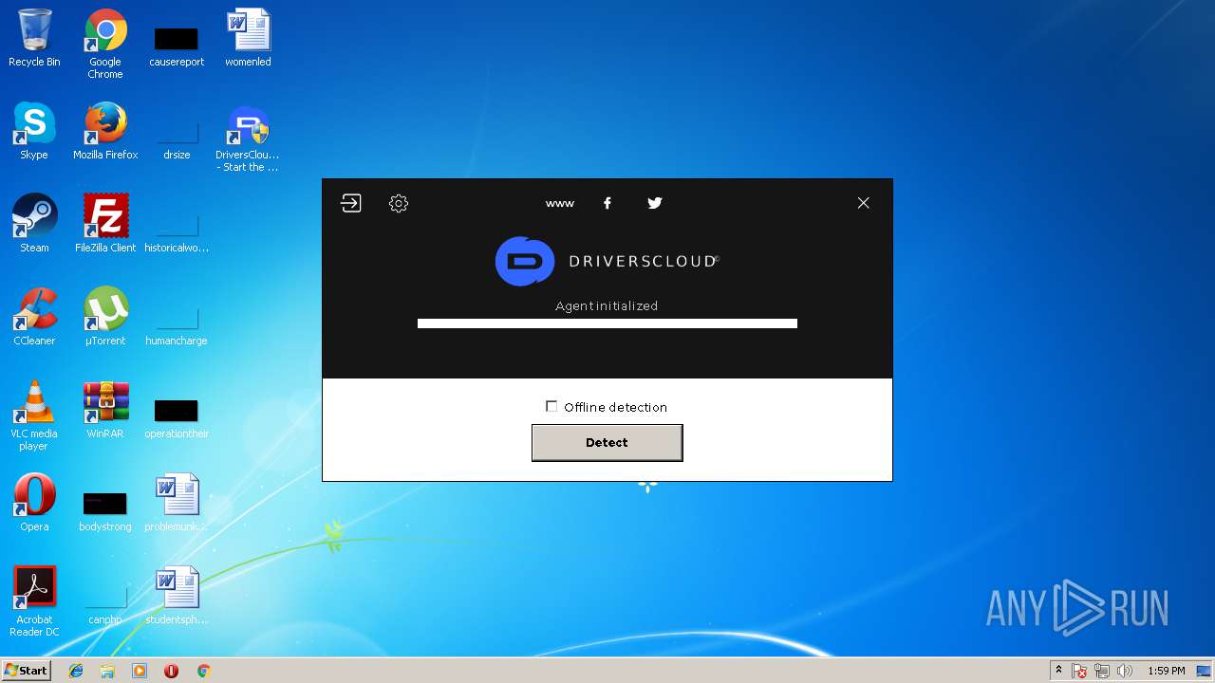Show hidden system tray icons

[1058, 671]
